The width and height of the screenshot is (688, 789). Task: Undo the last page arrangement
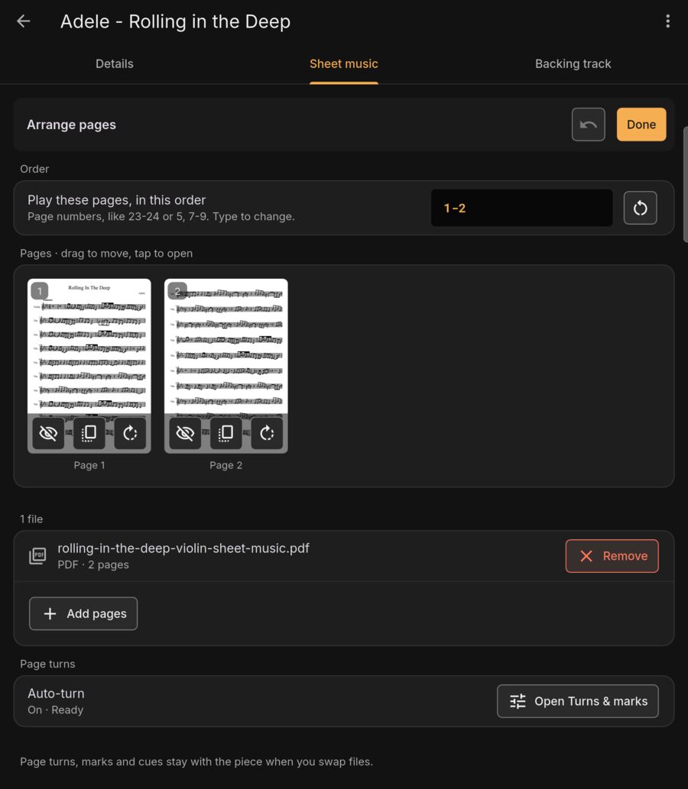589,124
